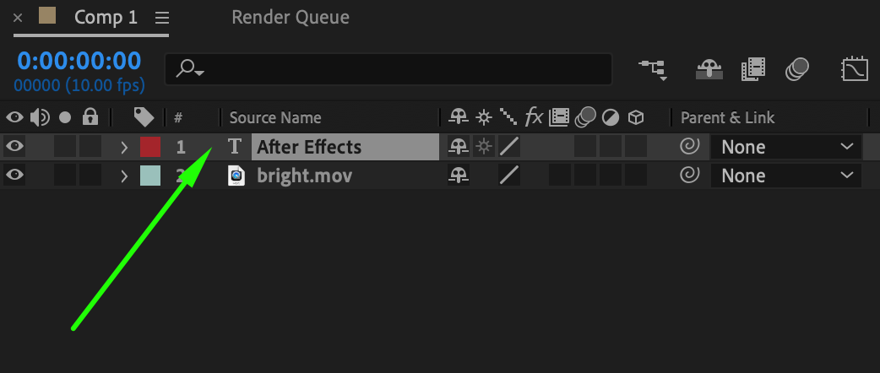This screenshot has height=373, width=880.
Task: Hide the bright.mov layer
Action: (x=14, y=175)
